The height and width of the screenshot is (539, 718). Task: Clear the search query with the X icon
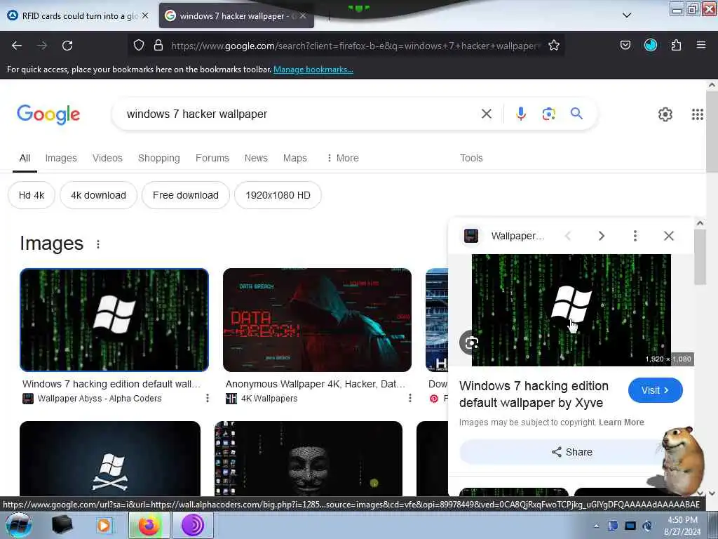[x=487, y=114]
